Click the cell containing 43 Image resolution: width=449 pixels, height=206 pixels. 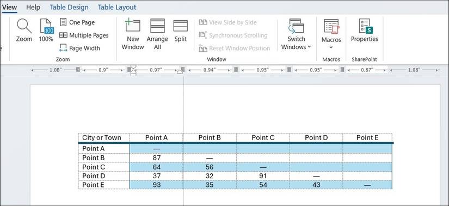(x=316, y=185)
